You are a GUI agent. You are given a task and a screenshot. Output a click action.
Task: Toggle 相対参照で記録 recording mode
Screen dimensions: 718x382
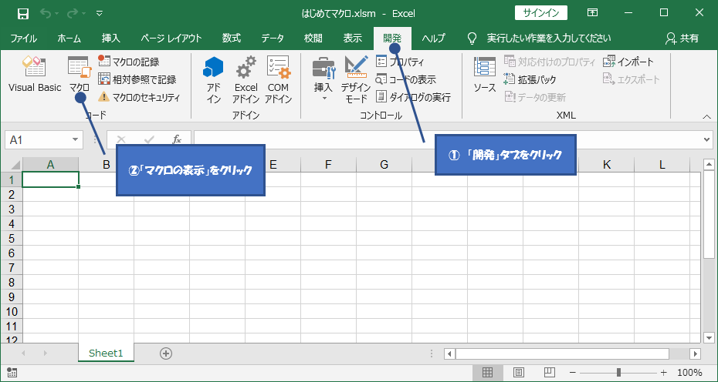point(137,79)
